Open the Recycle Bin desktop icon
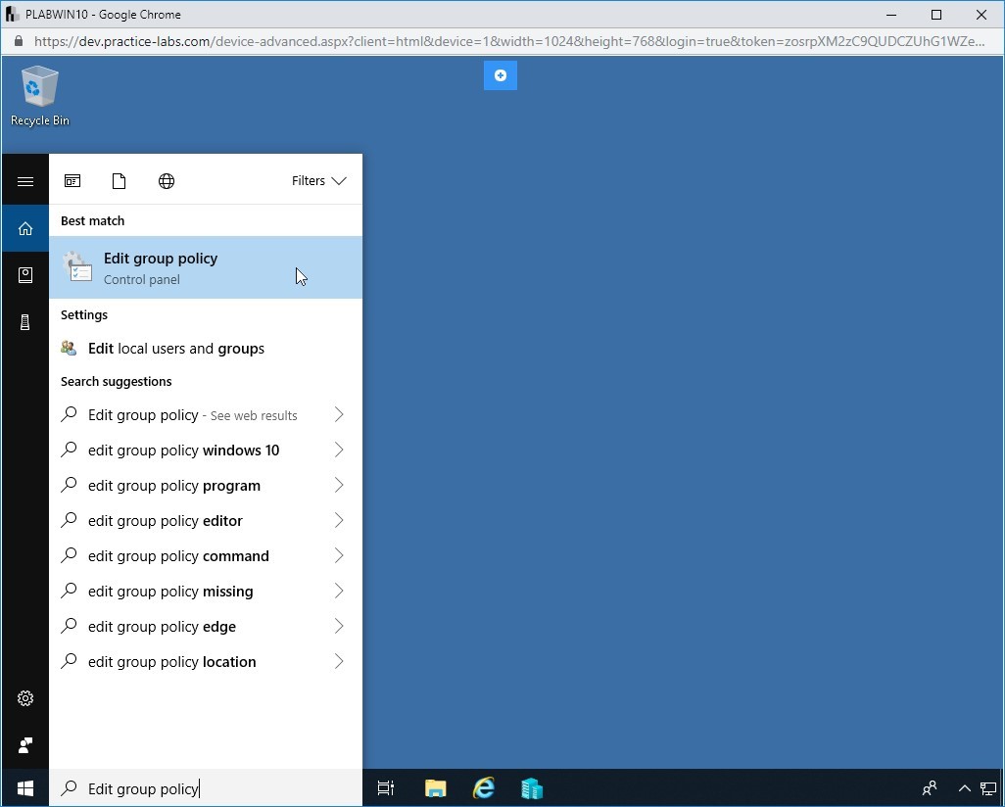The height and width of the screenshot is (807, 1005). (x=40, y=96)
